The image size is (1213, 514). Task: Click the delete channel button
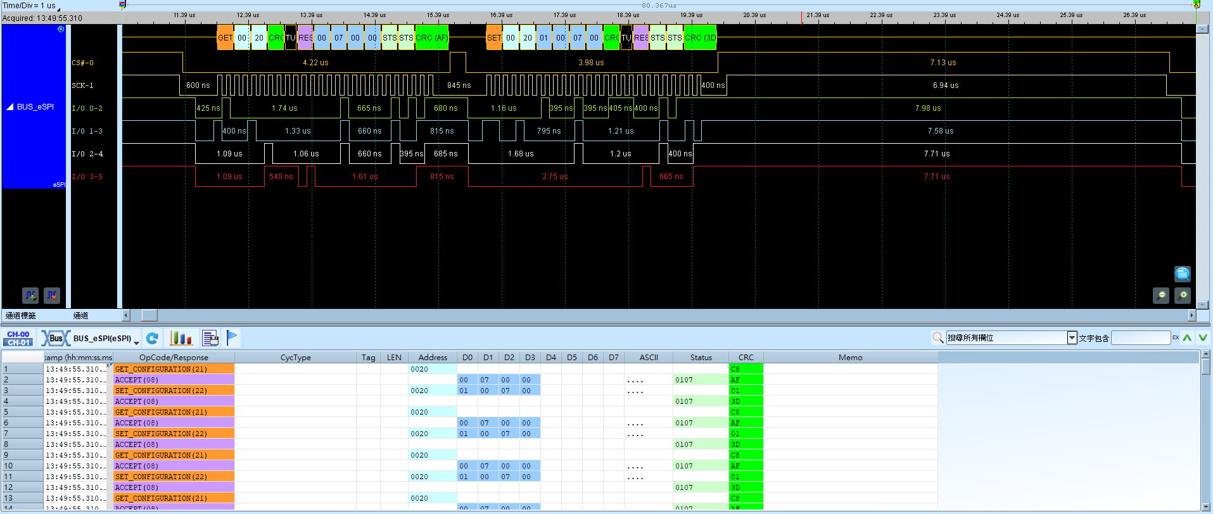pos(52,295)
